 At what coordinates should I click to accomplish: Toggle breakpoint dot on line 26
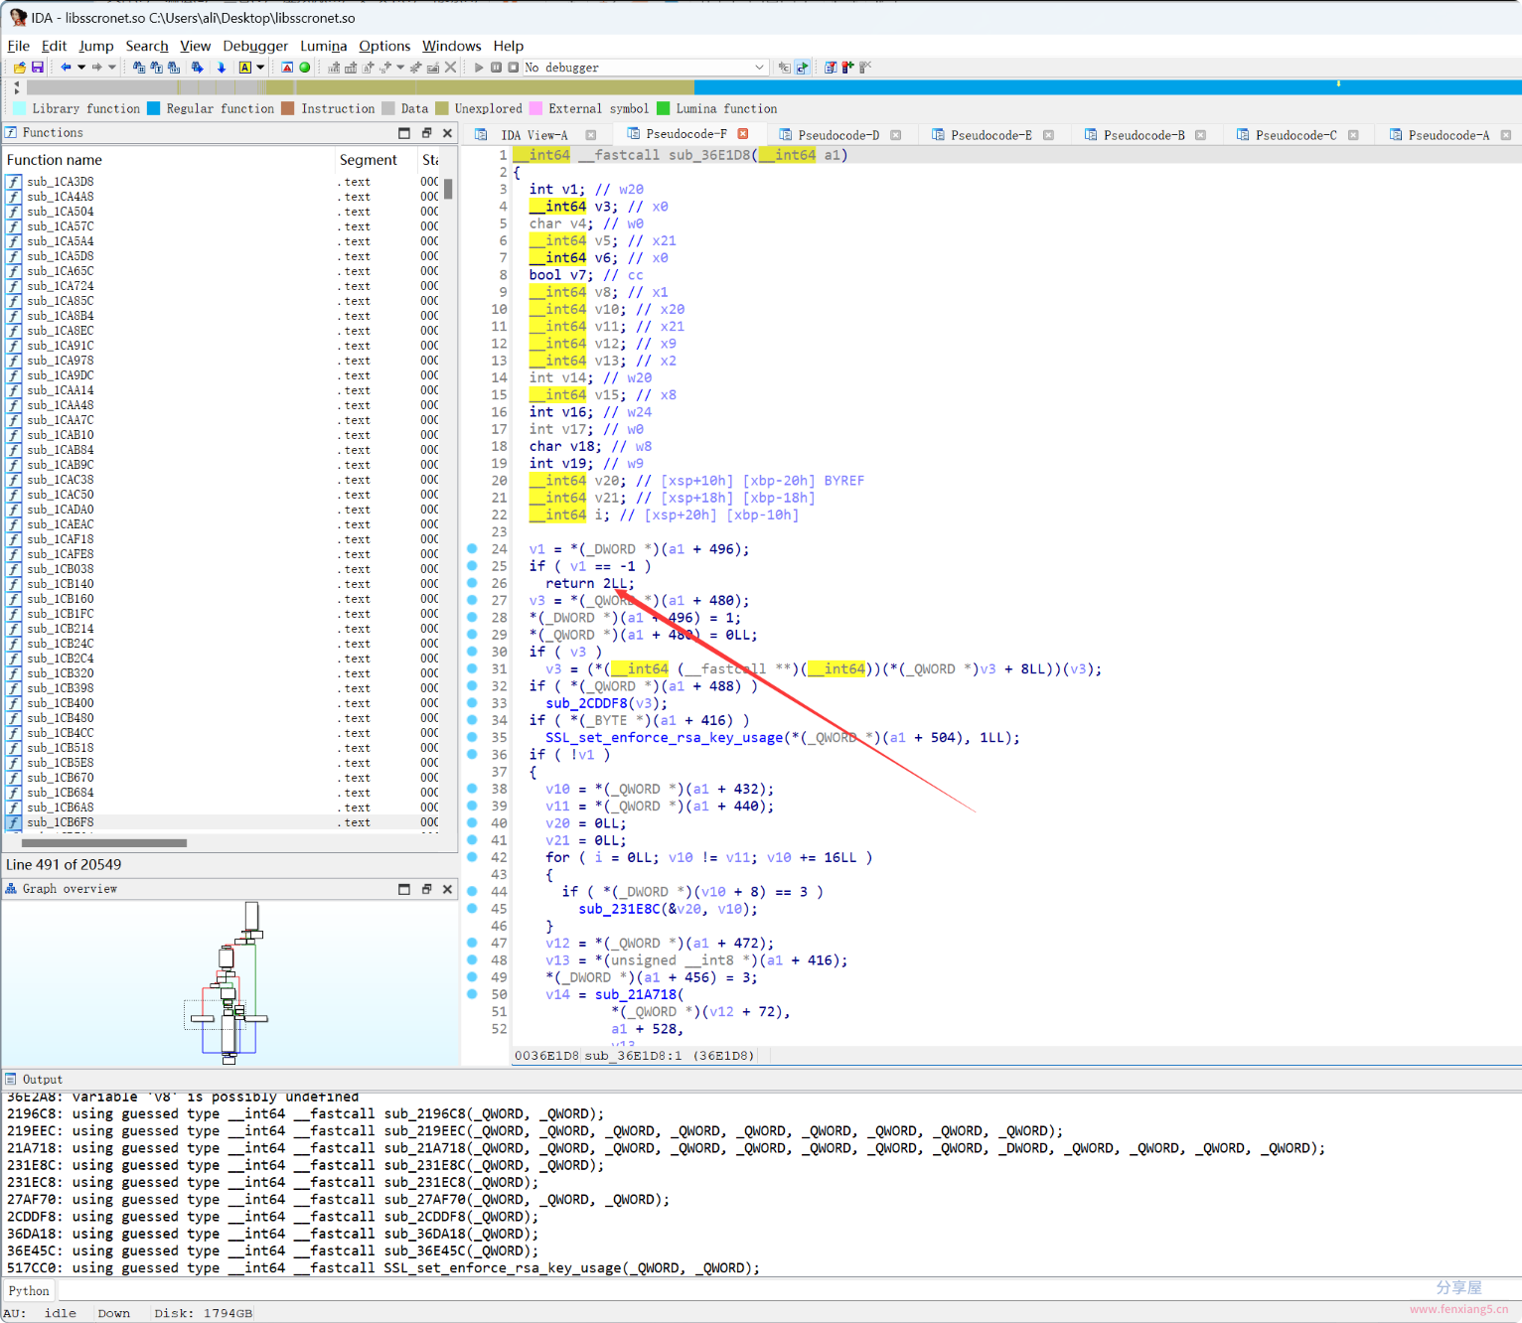472,583
